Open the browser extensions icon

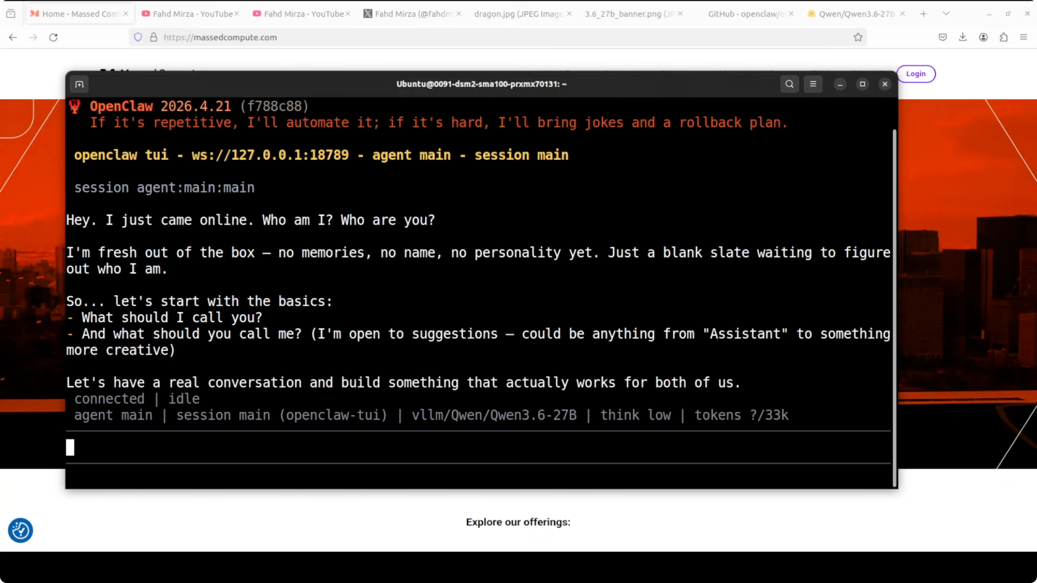(1003, 37)
